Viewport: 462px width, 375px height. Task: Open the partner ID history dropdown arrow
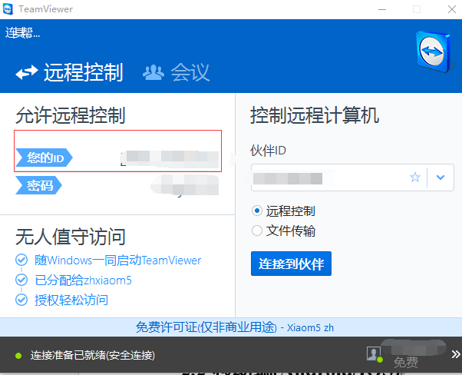(440, 178)
